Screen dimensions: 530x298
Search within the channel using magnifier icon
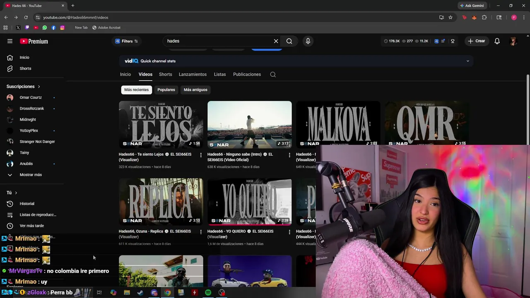click(x=273, y=74)
